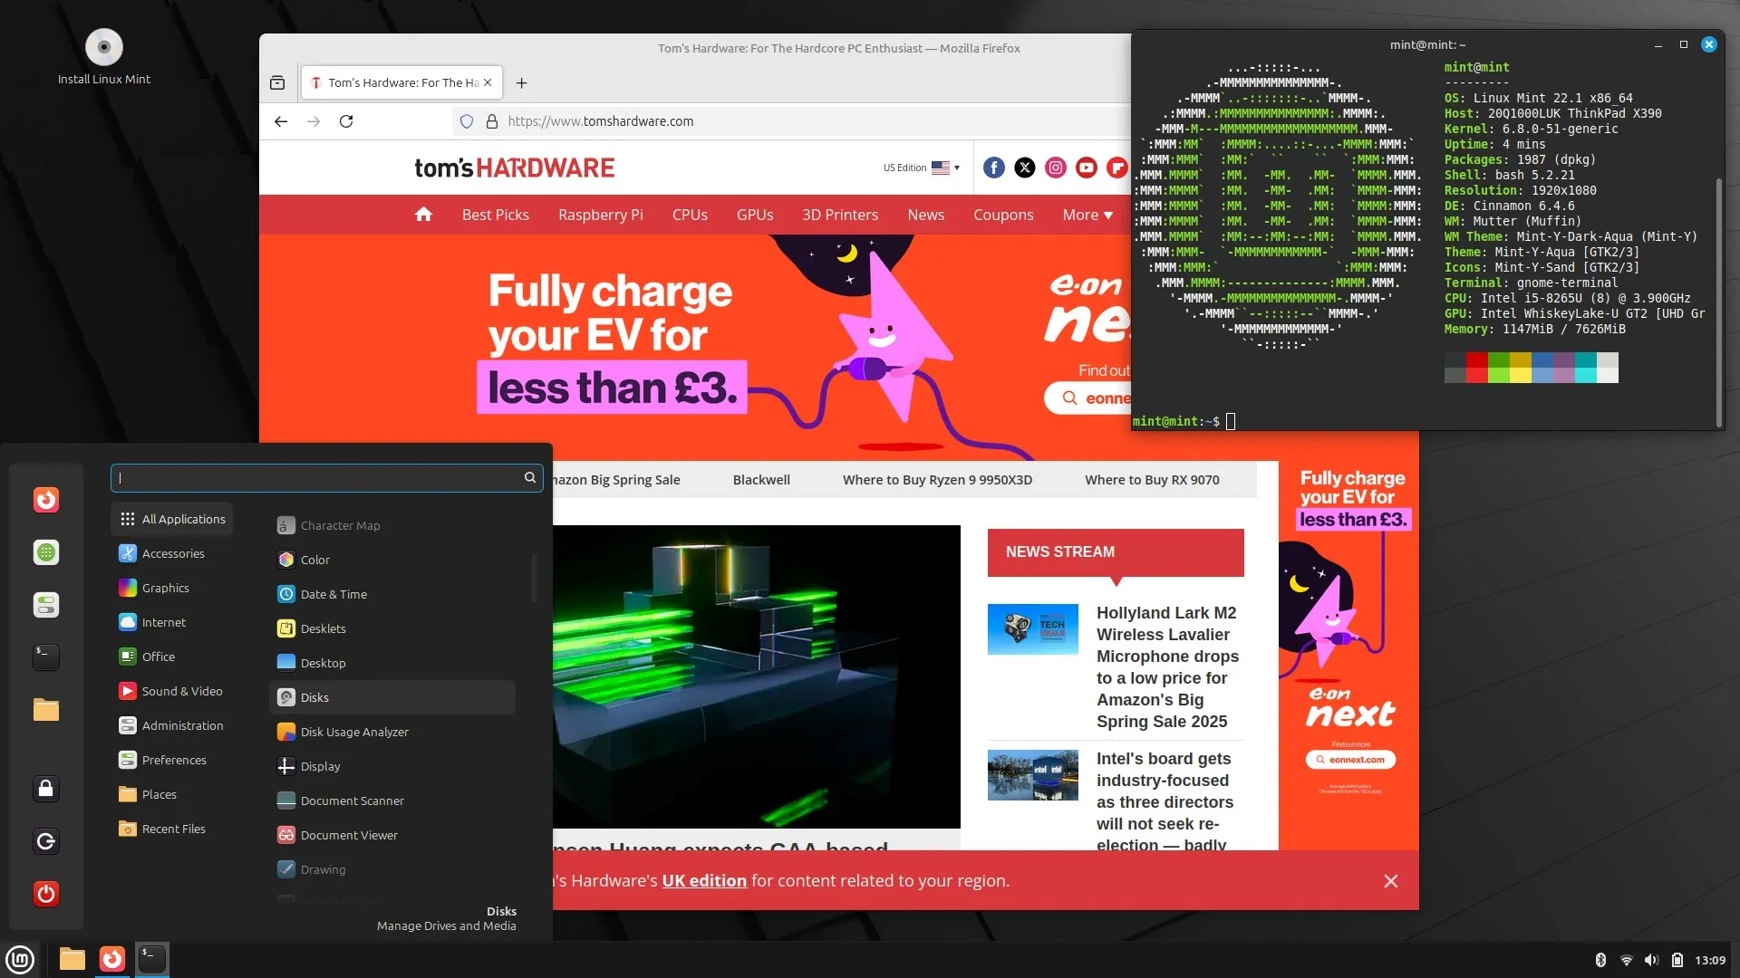Show site security info via padlock icon
Viewport: 1740px width, 978px height.
(x=492, y=121)
